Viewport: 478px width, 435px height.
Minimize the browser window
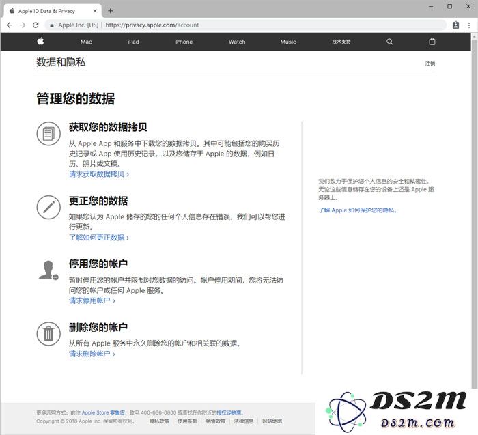[x=431, y=6]
